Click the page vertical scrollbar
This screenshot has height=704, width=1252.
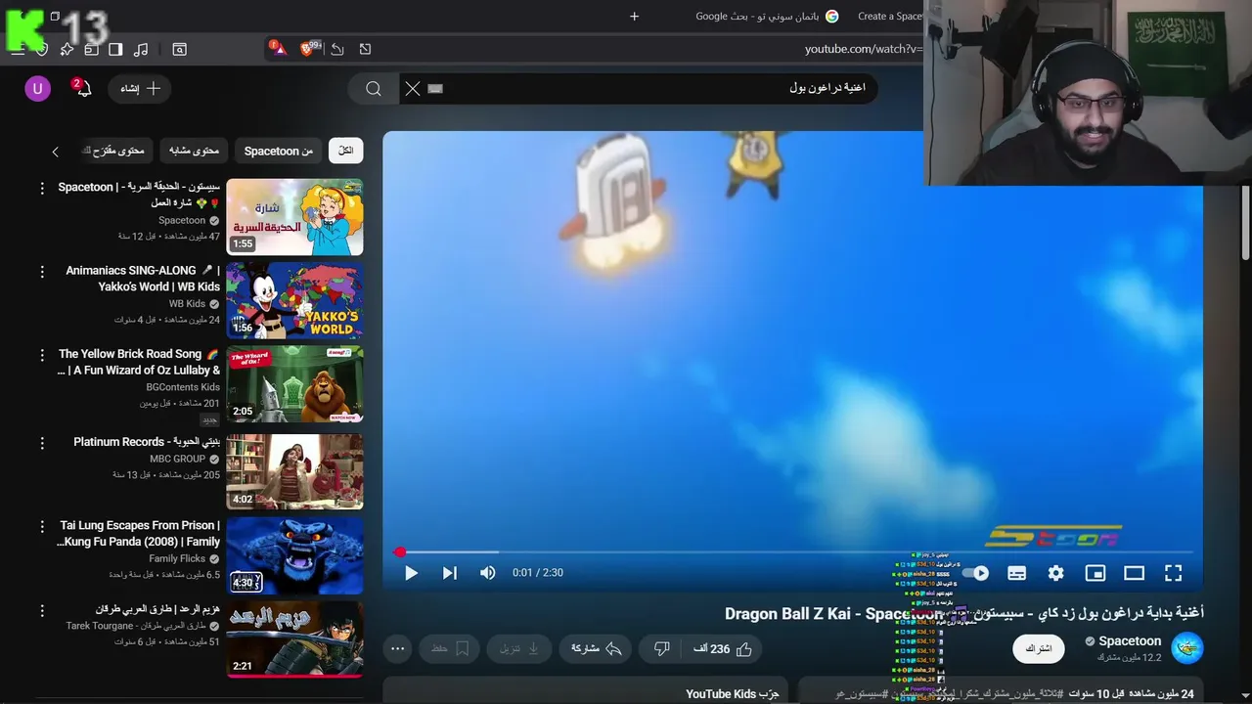tap(1245, 225)
